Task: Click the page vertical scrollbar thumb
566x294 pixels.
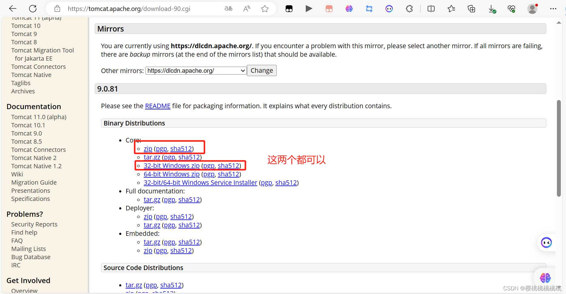Action: point(559,148)
